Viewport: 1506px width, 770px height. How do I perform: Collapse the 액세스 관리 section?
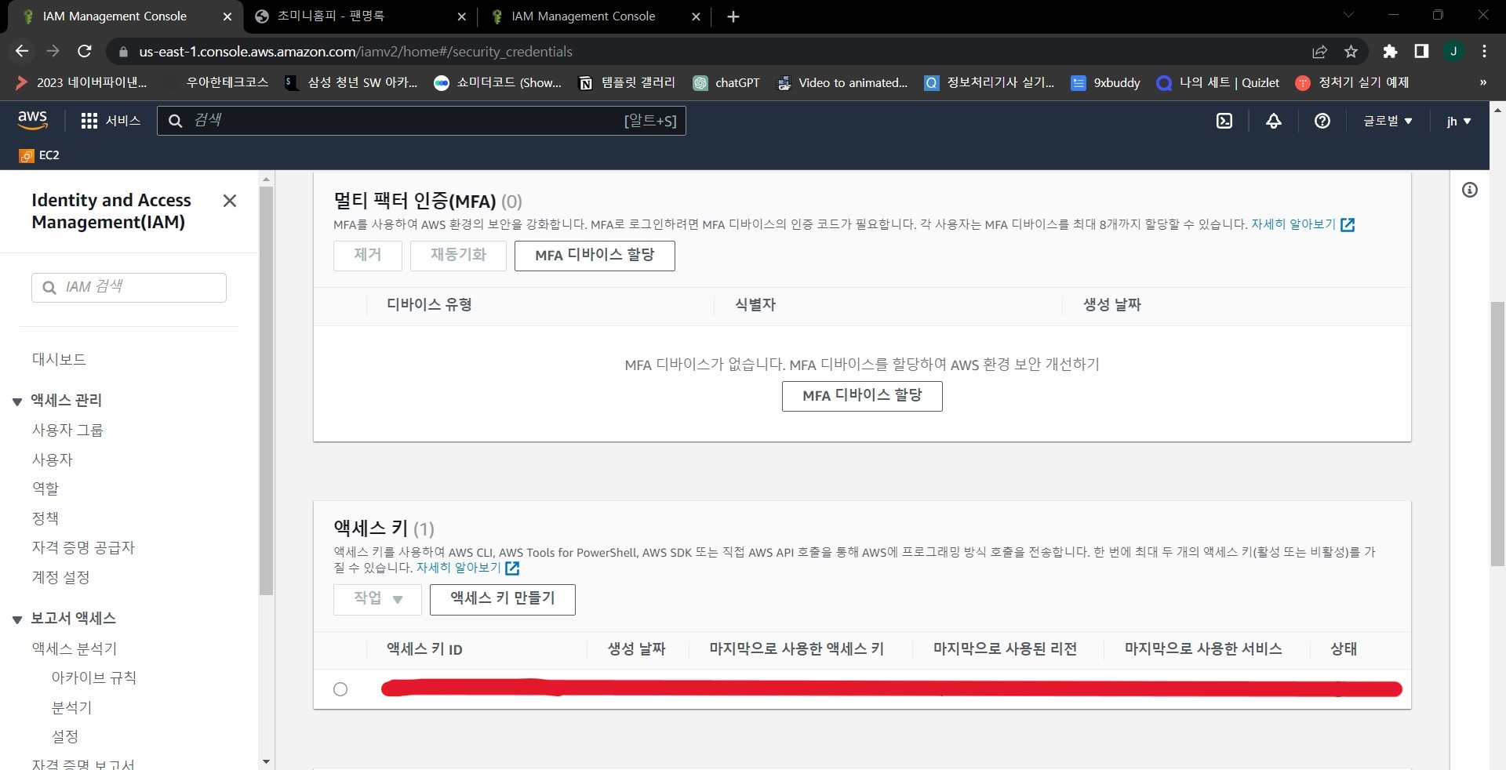(x=17, y=401)
